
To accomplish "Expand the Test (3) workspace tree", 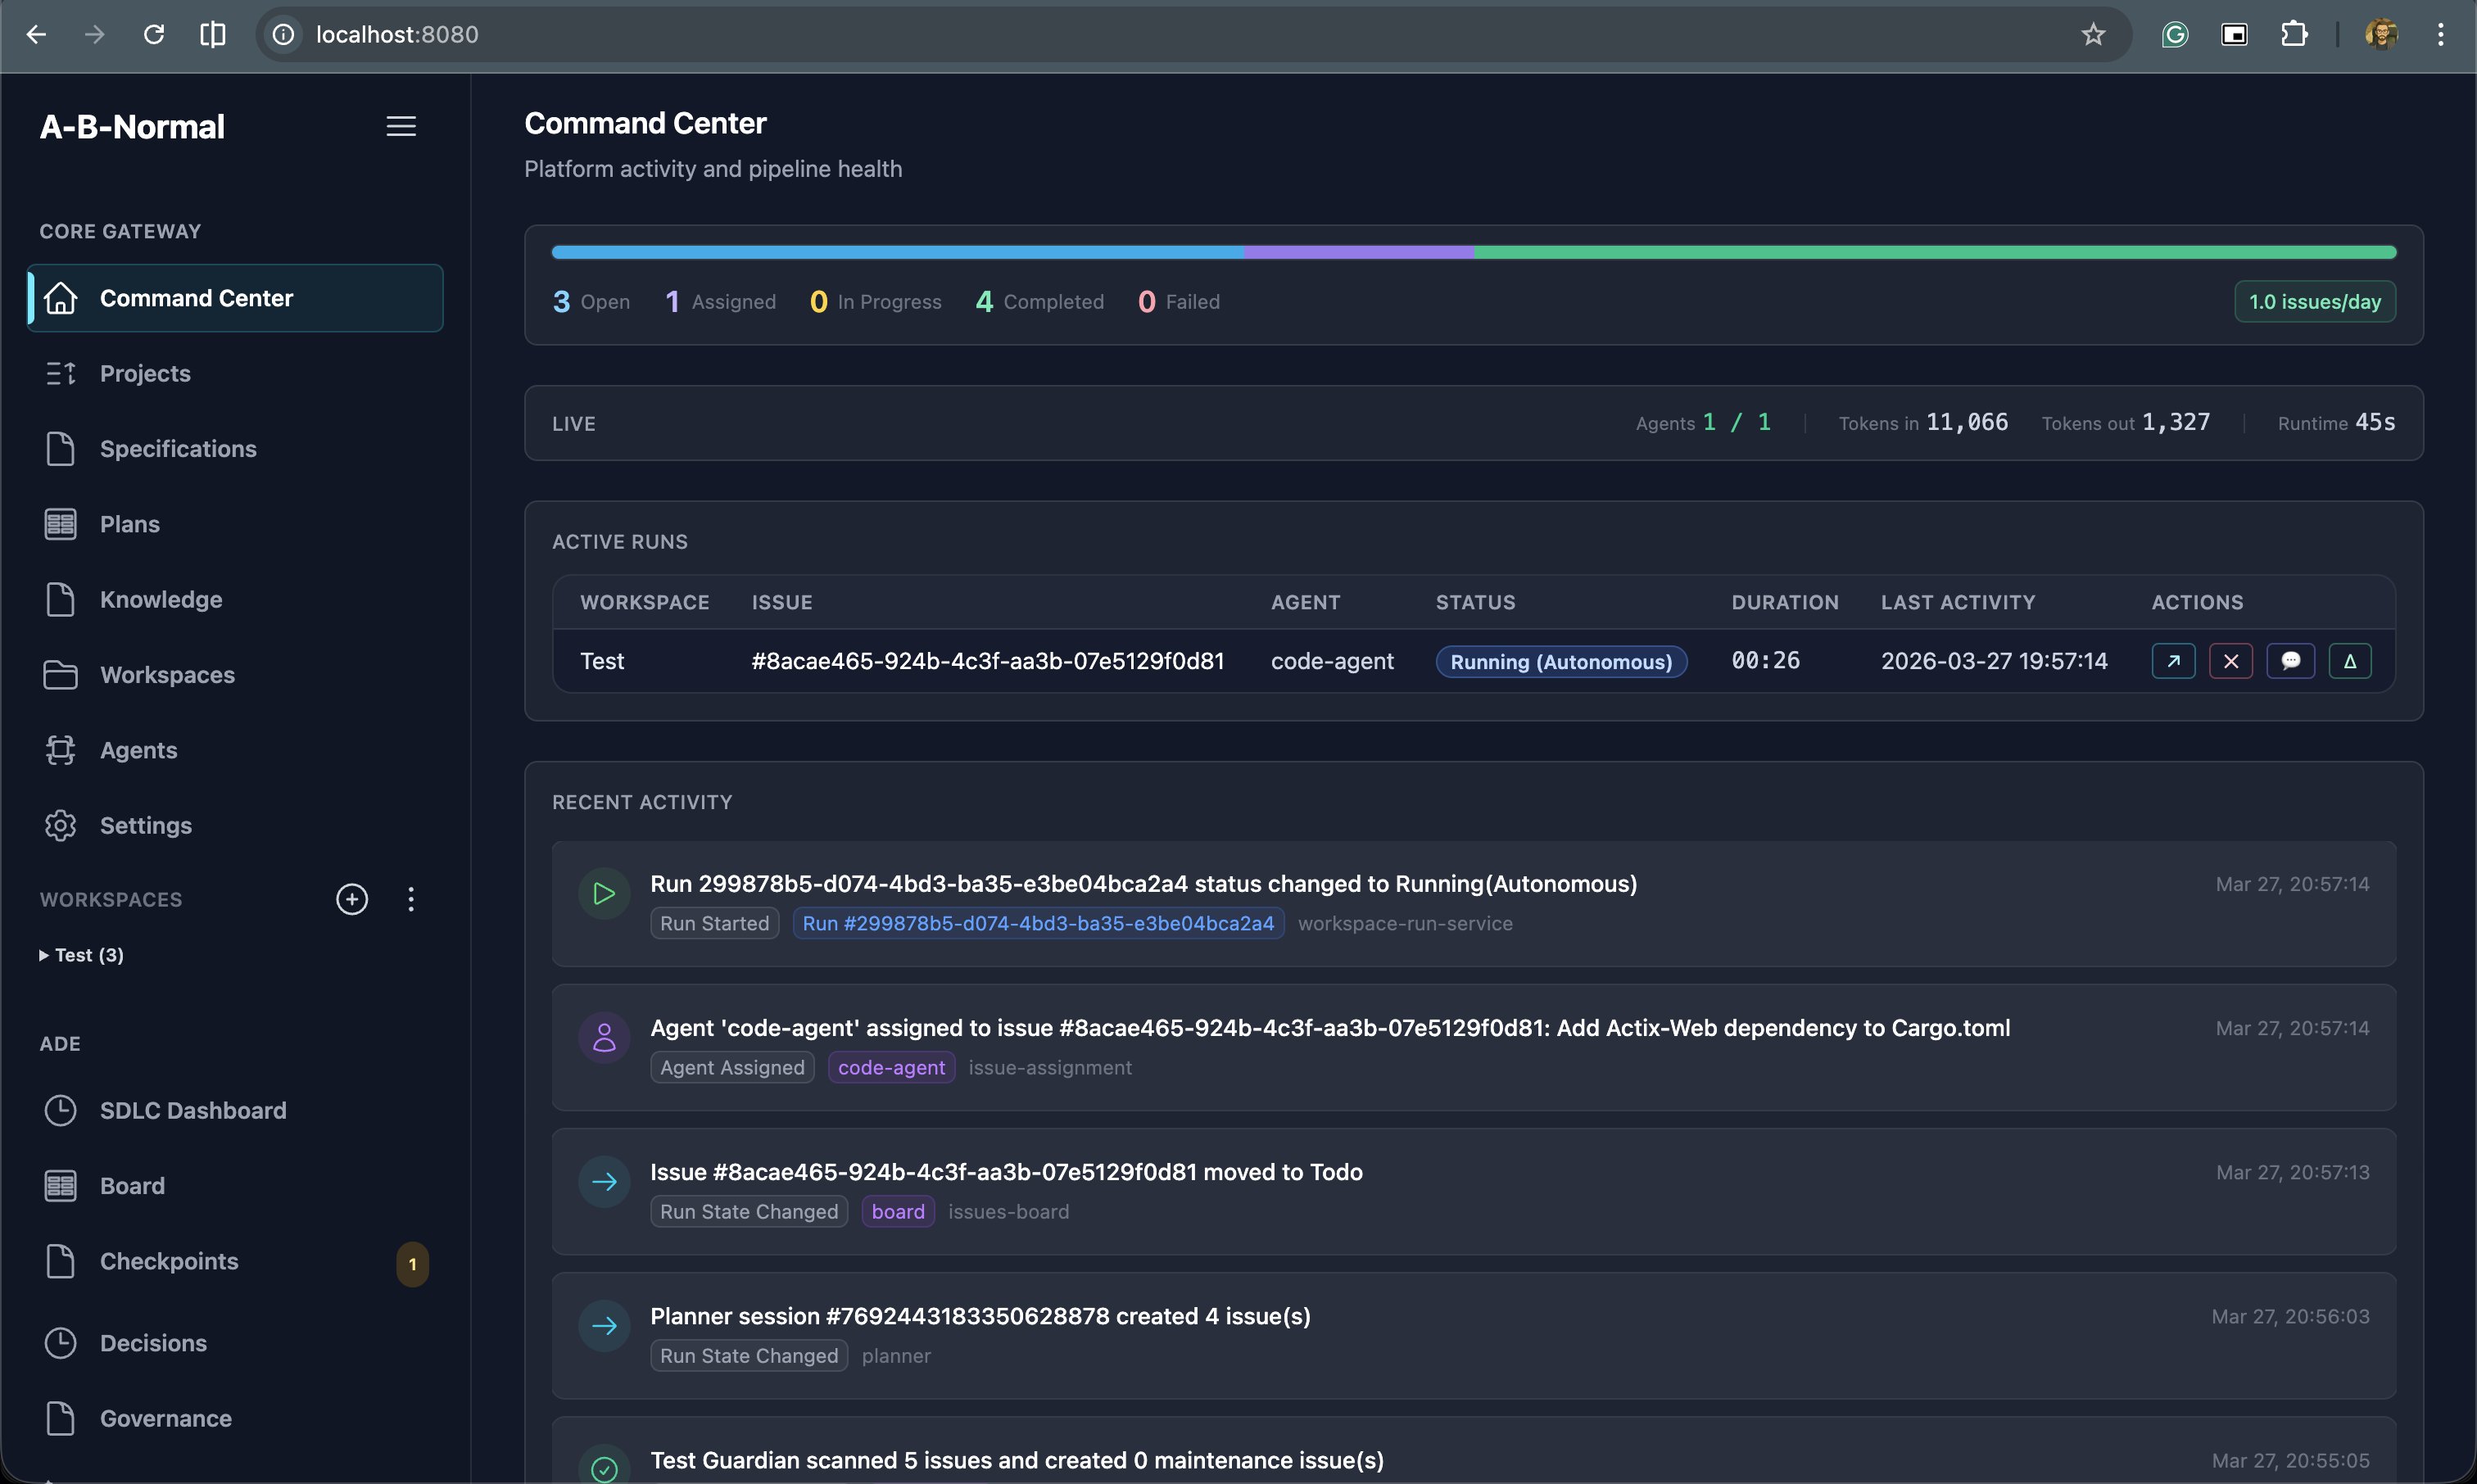I will [x=44, y=955].
